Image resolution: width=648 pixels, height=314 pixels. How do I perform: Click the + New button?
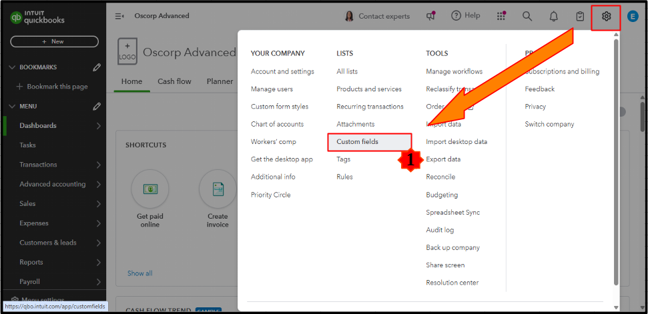pyautogui.click(x=54, y=42)
